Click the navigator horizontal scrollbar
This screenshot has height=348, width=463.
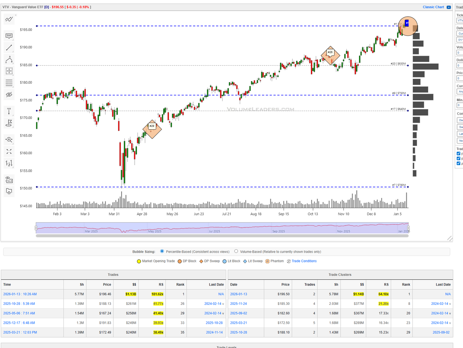(222, 236)
